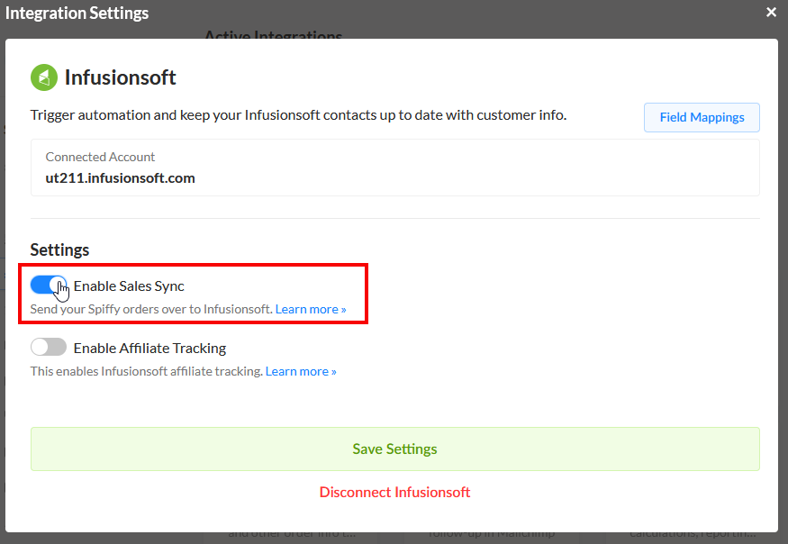Click the Save Settings button
The height and width of the screenshot is (544, 788).
395,449
